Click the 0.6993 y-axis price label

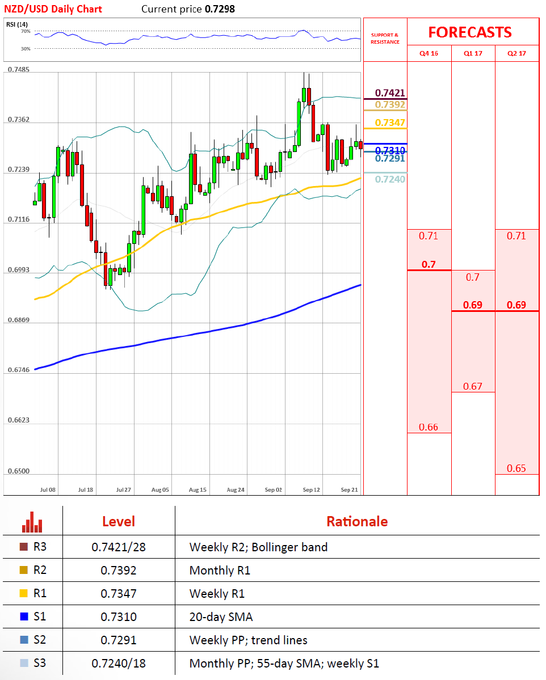click(19, 270)
